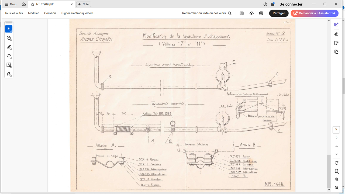Click '305.115. Caoutchouc' part line
The height and width of the screenshot is (194, 345).
coord(150,164)
